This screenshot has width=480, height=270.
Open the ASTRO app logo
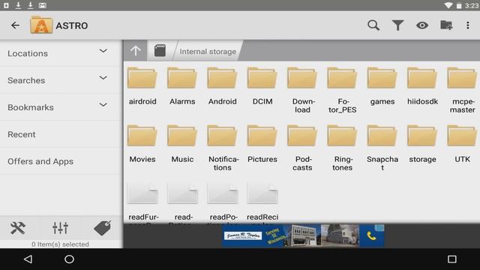click(x=41, y=25)
